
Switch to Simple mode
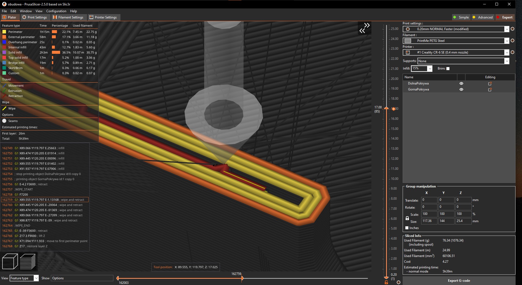point(461,17)
